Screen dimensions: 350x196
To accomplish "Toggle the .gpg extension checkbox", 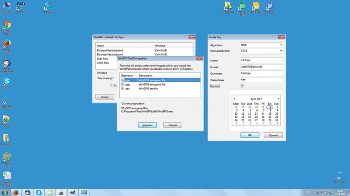I will click(122, 80).
